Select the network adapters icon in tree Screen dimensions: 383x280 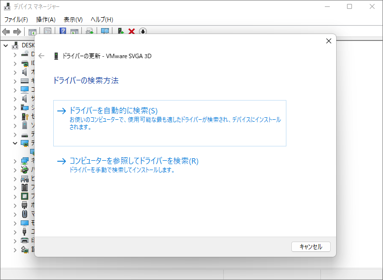[25, 161]
